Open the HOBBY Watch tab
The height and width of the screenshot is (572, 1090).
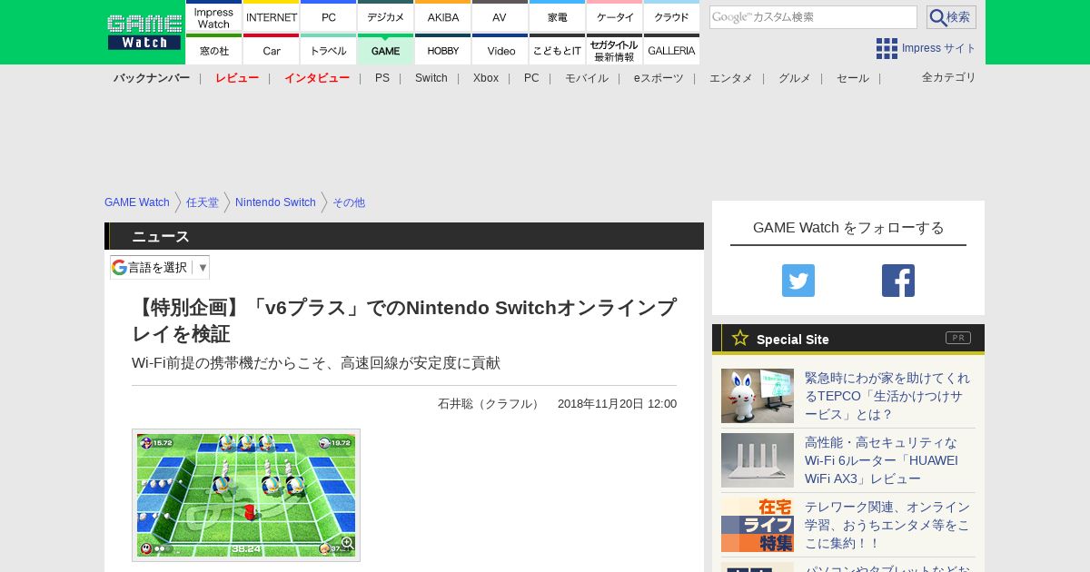point(442,49)
